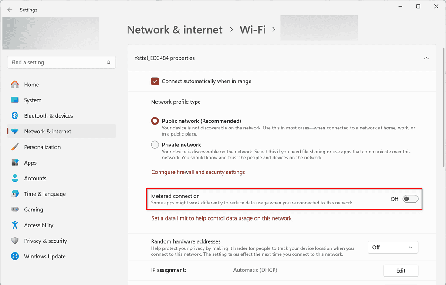Select the Private network radio button
Screen dimensions: 446x285
(x=155, y=145)
